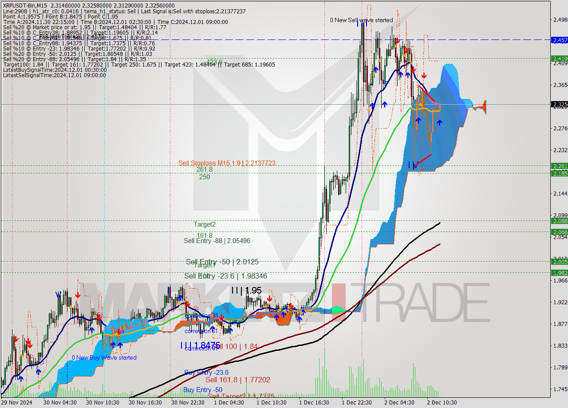Click the 261.8 fibonacci level label
The height and width of the screenshot is (408, 568).
[204, 169]
